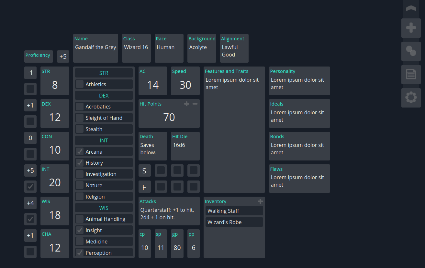This screenshot has height=268, width=425.
Task: Click the overlapping circles icon in sidebar
Action: pos(411,51)
